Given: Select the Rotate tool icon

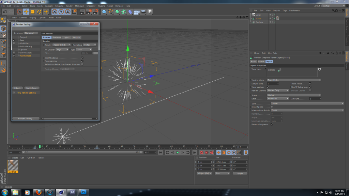Looking at the screenshot, I should tap(39, 12).
